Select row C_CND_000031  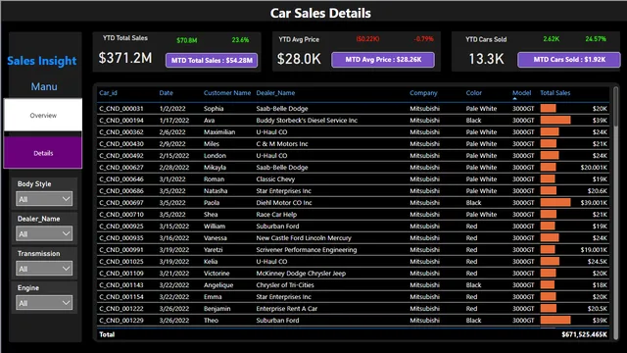point(353,109)
